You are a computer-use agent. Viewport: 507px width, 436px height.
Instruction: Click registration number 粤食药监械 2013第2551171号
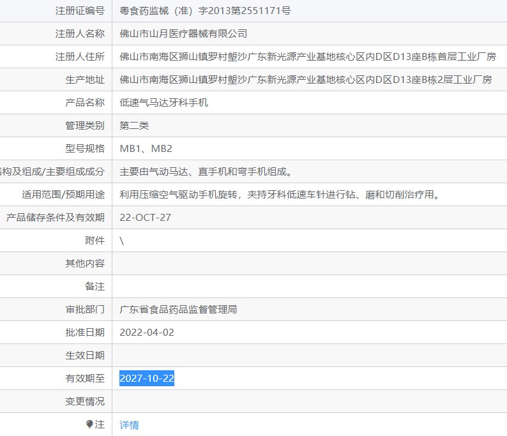click(205, 11)
